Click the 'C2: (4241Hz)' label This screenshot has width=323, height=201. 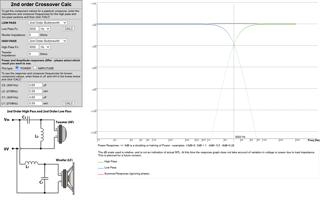coord(10,85)
